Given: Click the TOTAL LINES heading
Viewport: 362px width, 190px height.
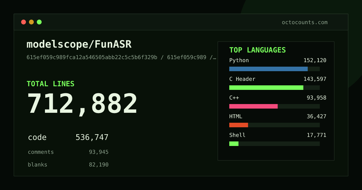Looking at the screenshot, I should pyautogui.click(x=50, y=84).
